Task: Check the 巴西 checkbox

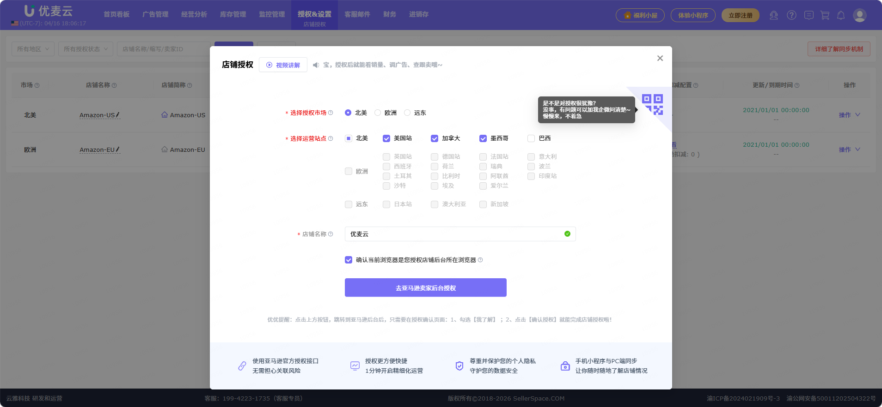Action: click(531, 138)
